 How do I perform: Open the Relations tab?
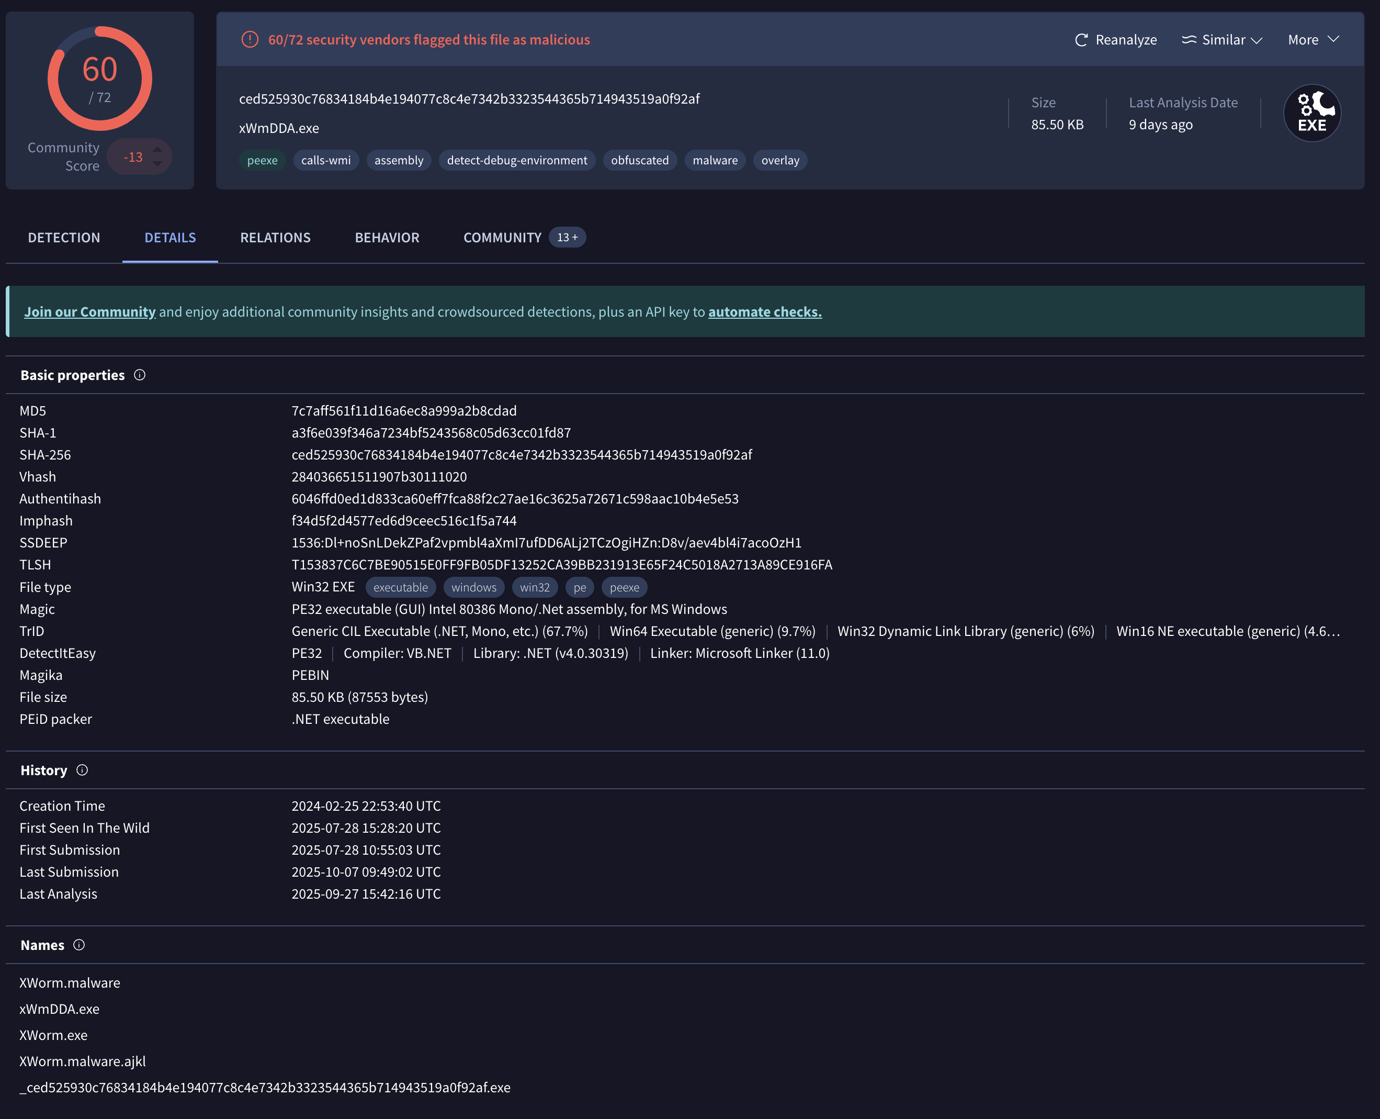click(275, 237)
